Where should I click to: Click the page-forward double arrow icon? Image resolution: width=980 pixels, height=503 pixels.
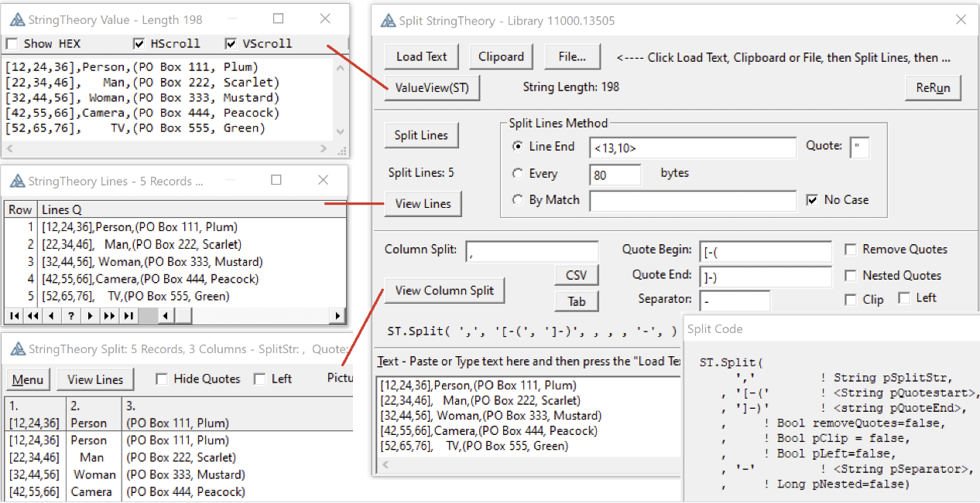pos(109,315)
